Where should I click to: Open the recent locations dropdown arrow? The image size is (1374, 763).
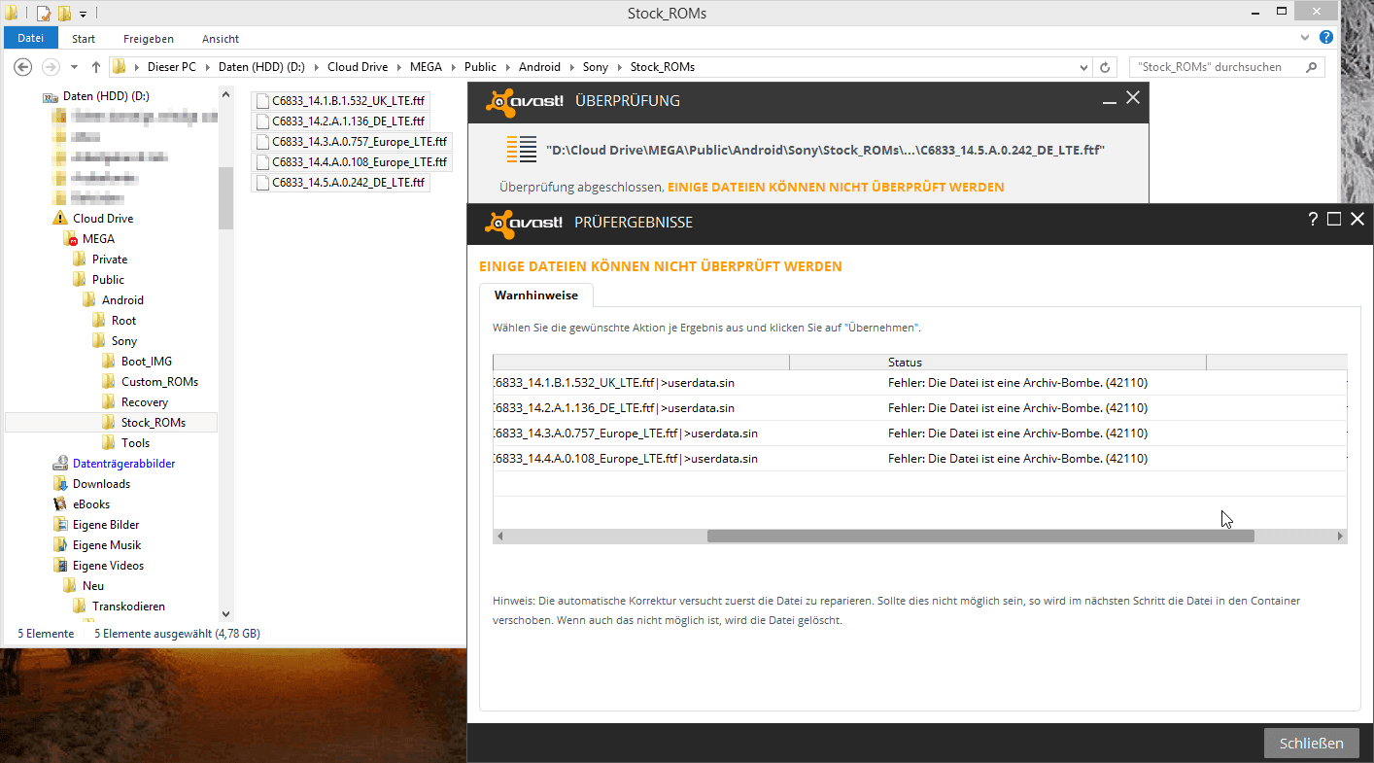pyautogui.click(x=75, y=67)
